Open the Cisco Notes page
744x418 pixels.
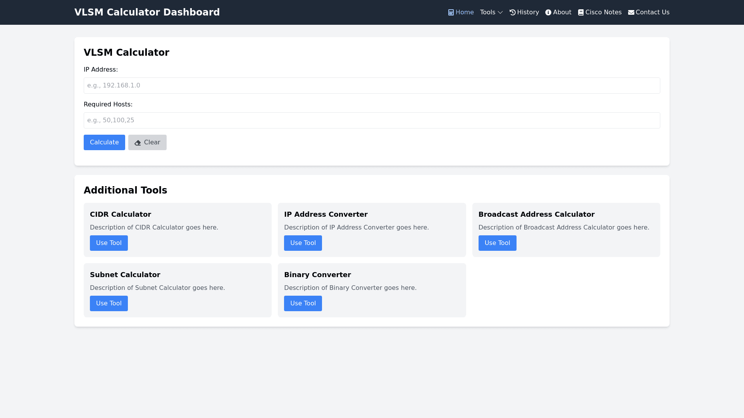[603, 12]
